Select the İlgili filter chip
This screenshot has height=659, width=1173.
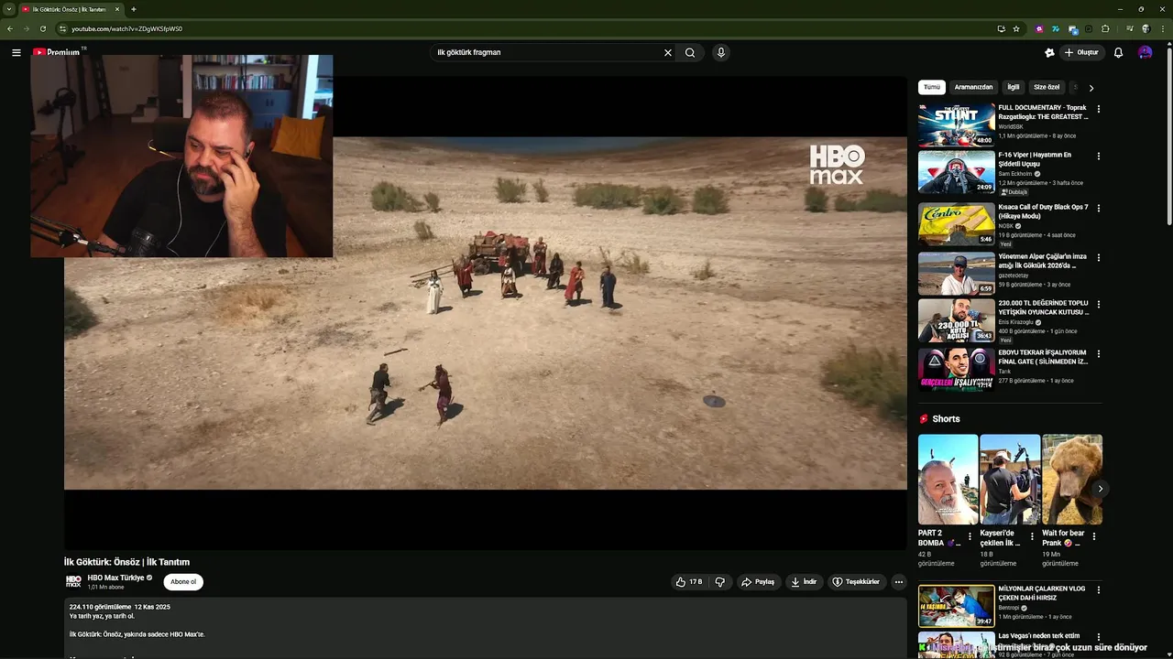point(1014,87)
